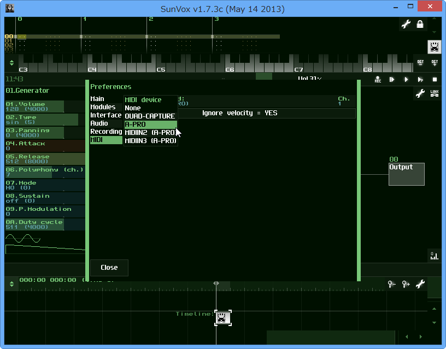The image size is (446, 349).
Task: Choose None in MIDI device list
Action: [151, 108]
